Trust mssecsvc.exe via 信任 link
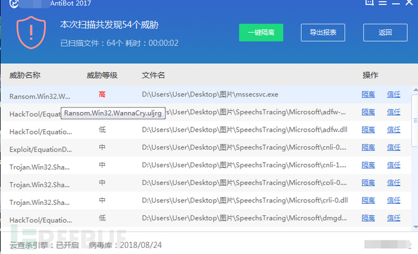 pyautogui.click(x=394, y=94)
